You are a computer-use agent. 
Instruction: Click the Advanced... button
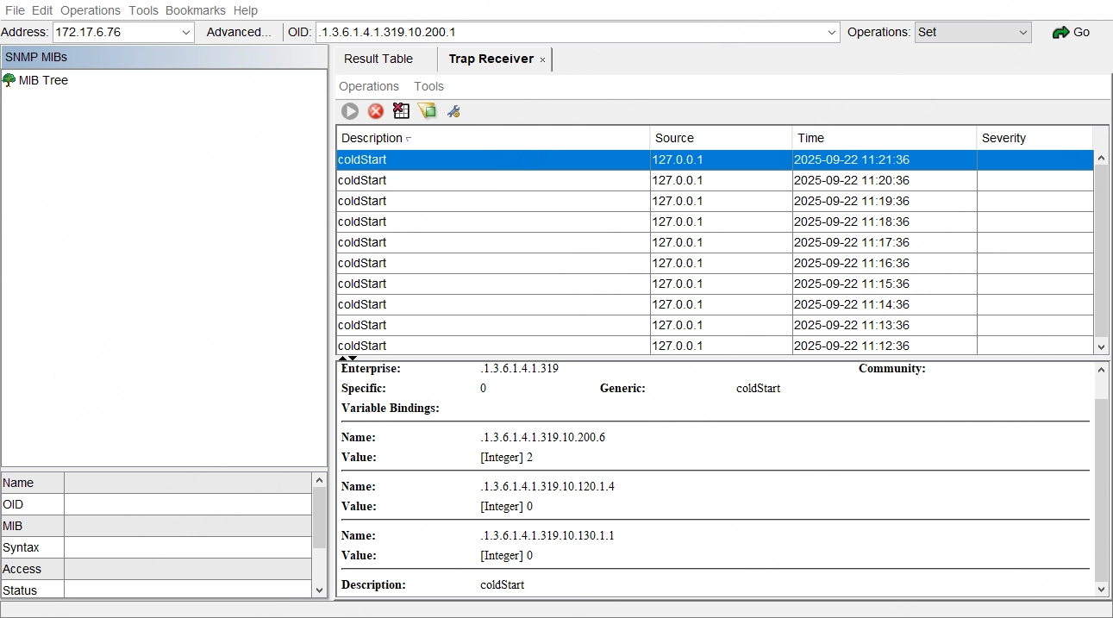point(239,32)
